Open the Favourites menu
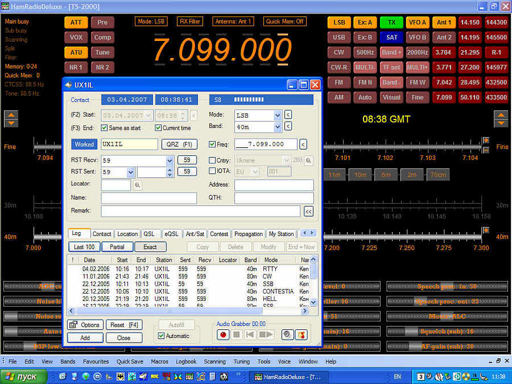Screen dimensions: 512x384 click(x=96, y=361)
